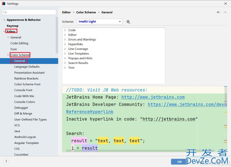Click the jetbrains.com/devnet preview hyperlink
Viewport: 231px width, 167px height.
tap(187, 105)
